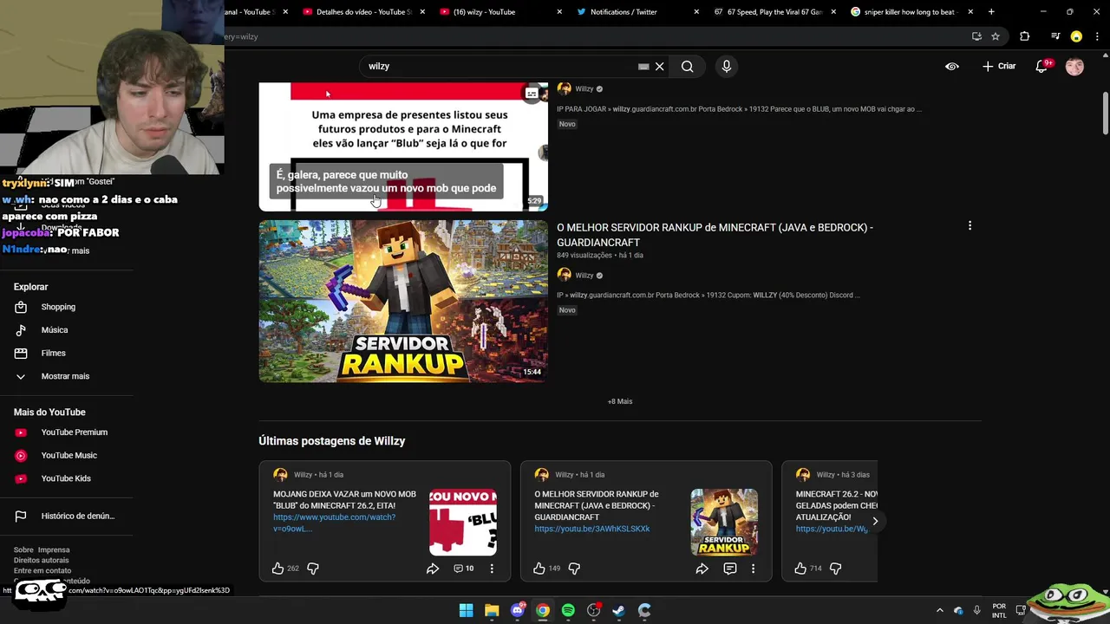1110x624 pixels.
Task: Expand Mostrar mais in the sidebar
Action: coord(65,376)
